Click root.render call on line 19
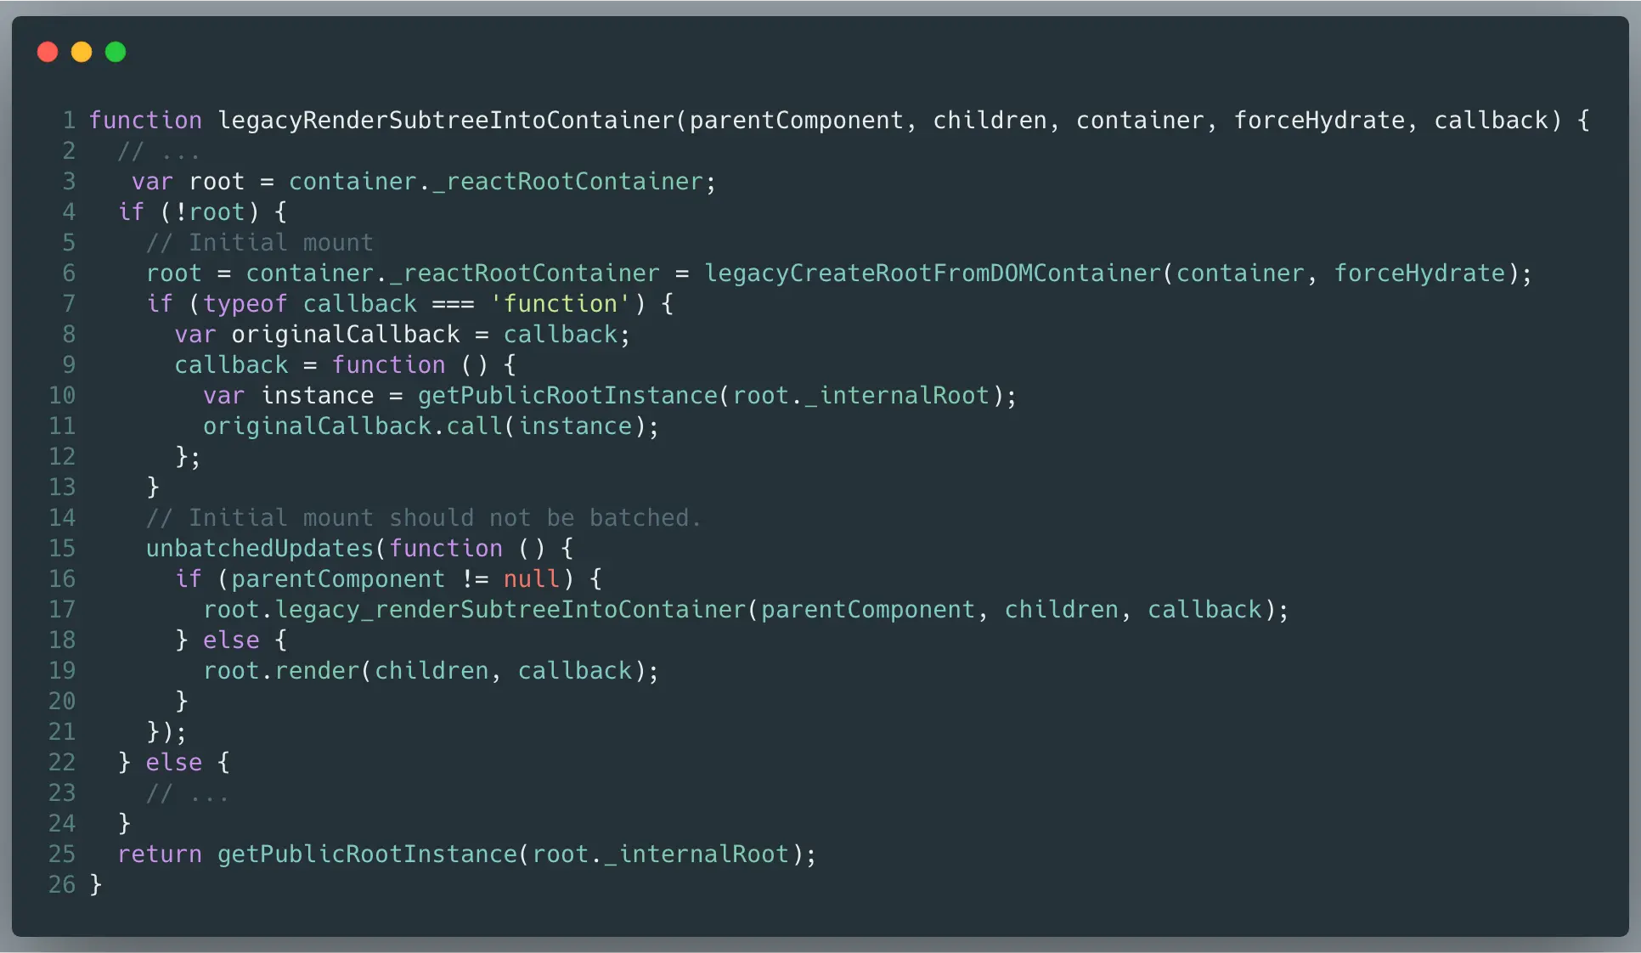Screen dimensions: 1641x953 click(280, 671)
